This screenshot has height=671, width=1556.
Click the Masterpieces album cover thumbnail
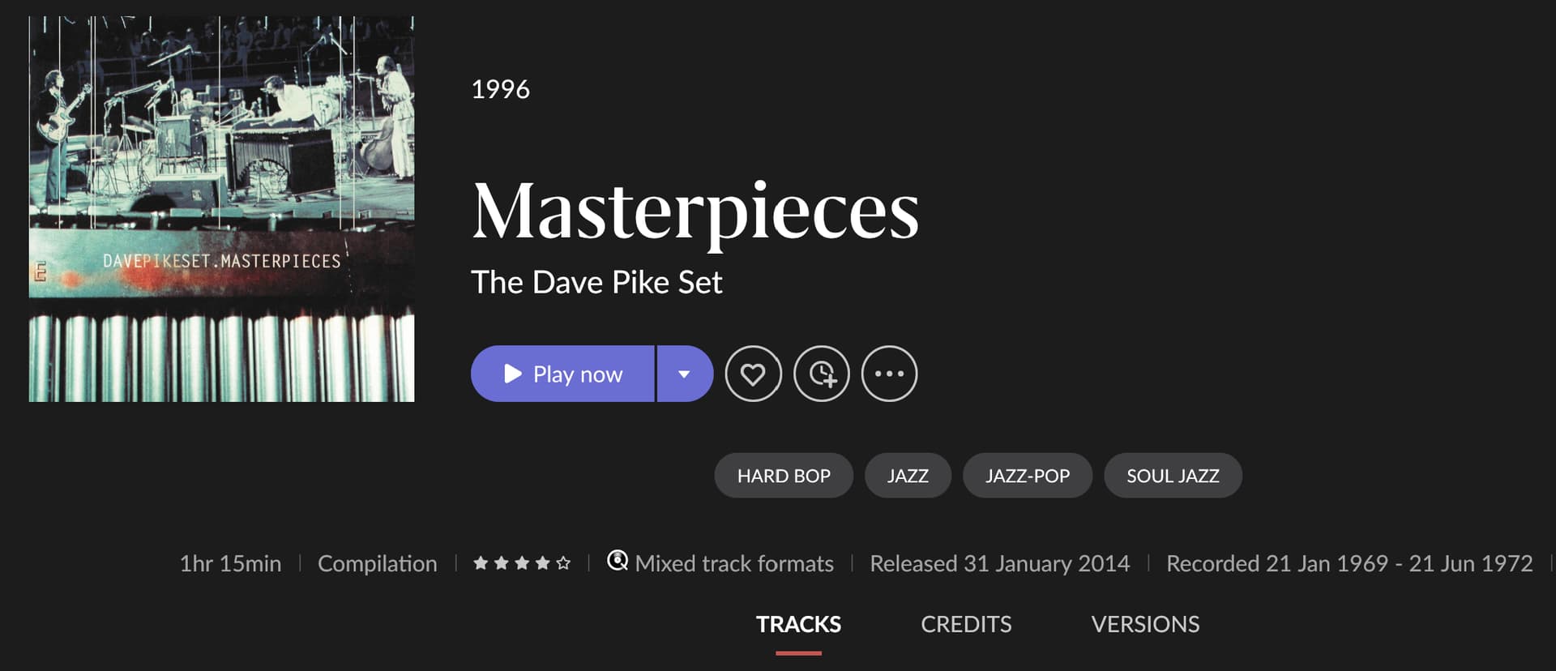click(x=221, y=208)
